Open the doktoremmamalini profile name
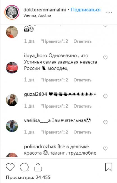The height and width of the screenshot is (183, 117). 45,10
